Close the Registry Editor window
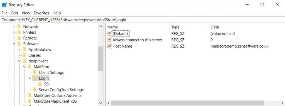This screenshot has height=106, width=285. click(x=277, y=5)
